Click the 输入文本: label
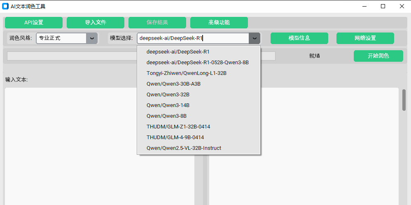Viewport: 411px width, 205px height. 16,80
